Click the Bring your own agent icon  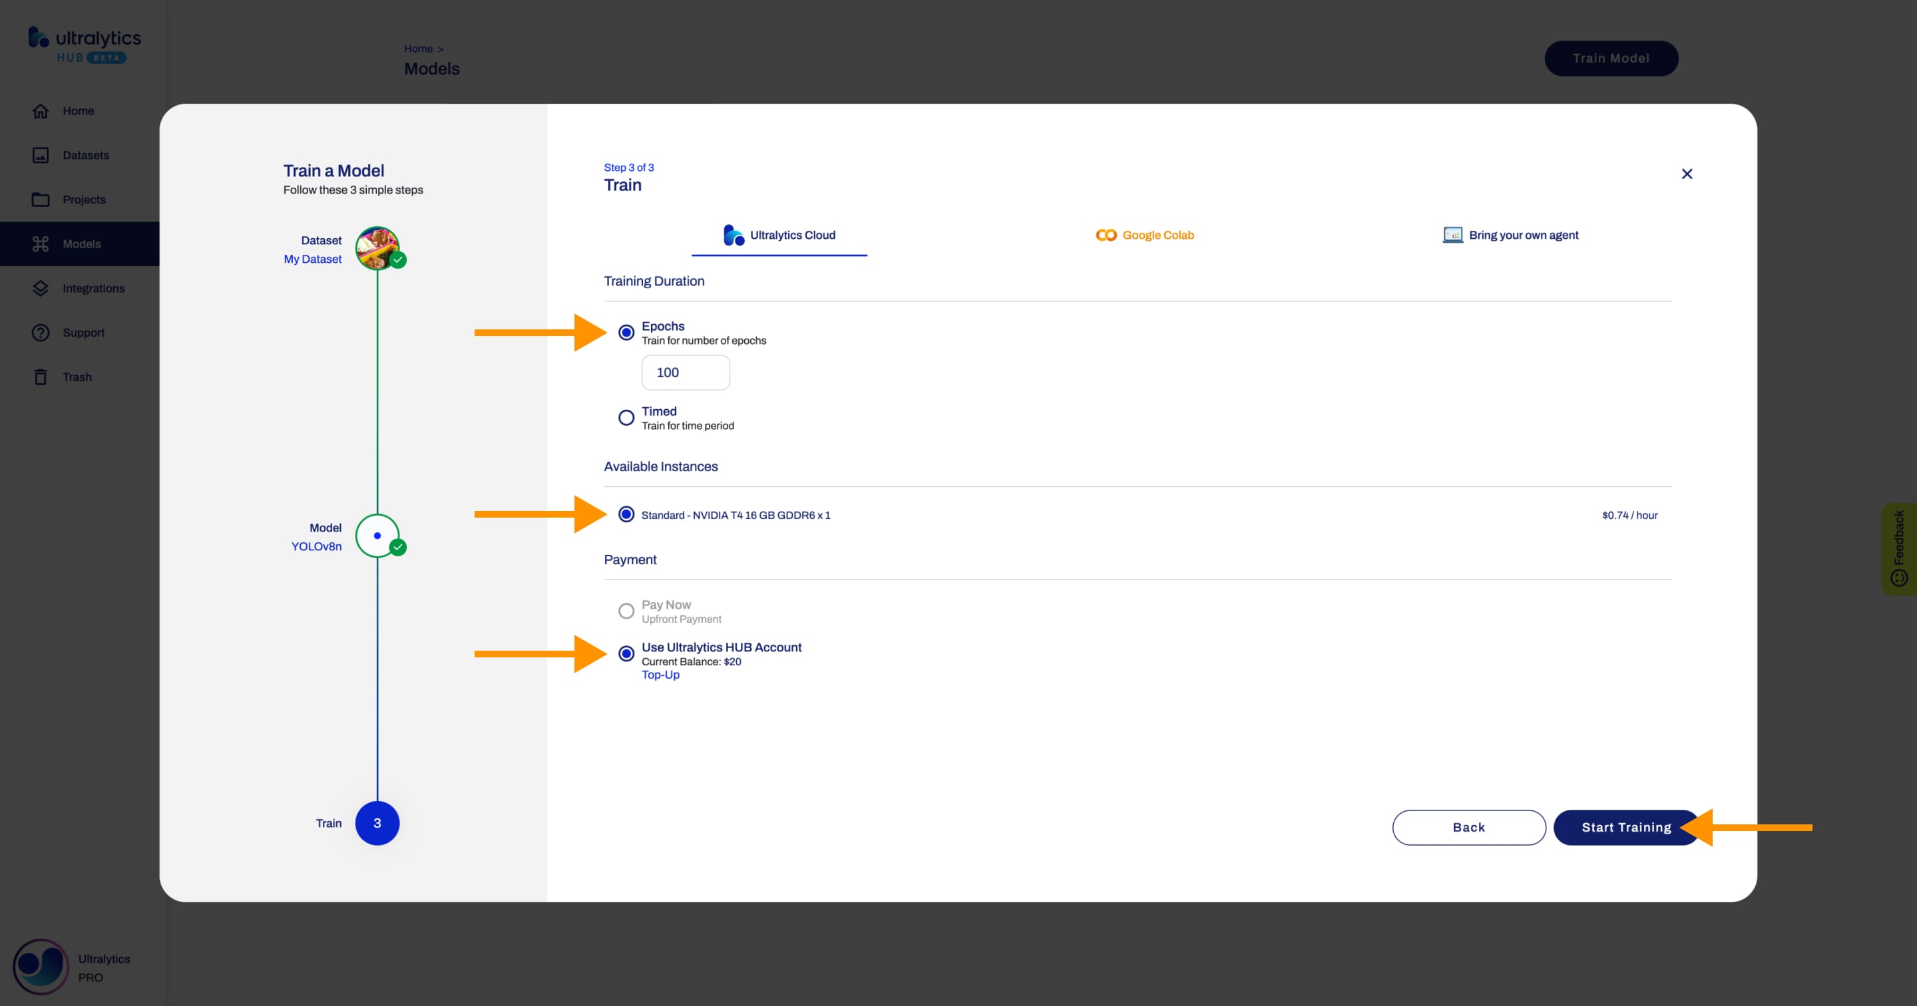point(1452,234)
